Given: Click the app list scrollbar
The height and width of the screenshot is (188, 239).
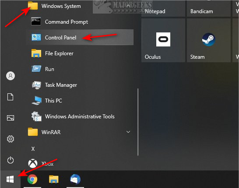Looking at the screenshot, I should pyautogui.click(x=138, y=122).
